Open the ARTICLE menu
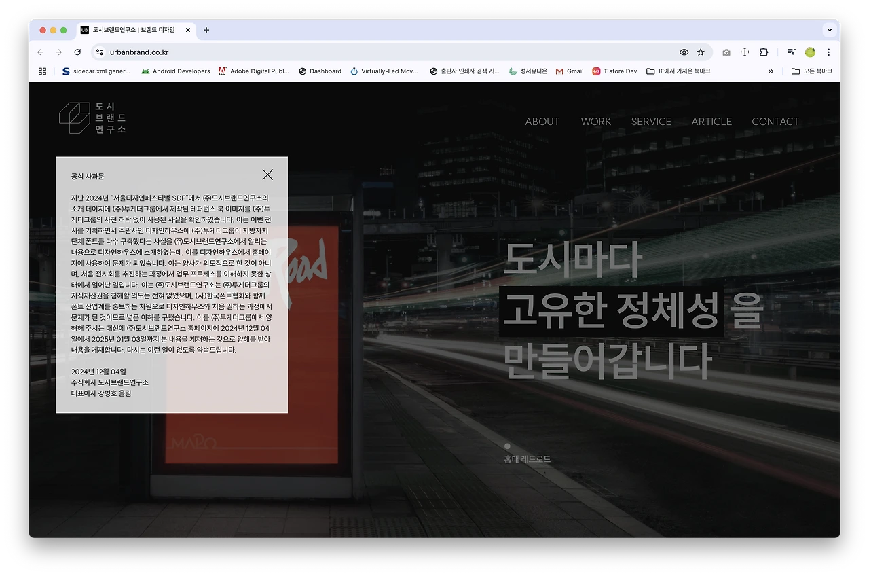The image size is (869, 576). click(x=711, y=122)
